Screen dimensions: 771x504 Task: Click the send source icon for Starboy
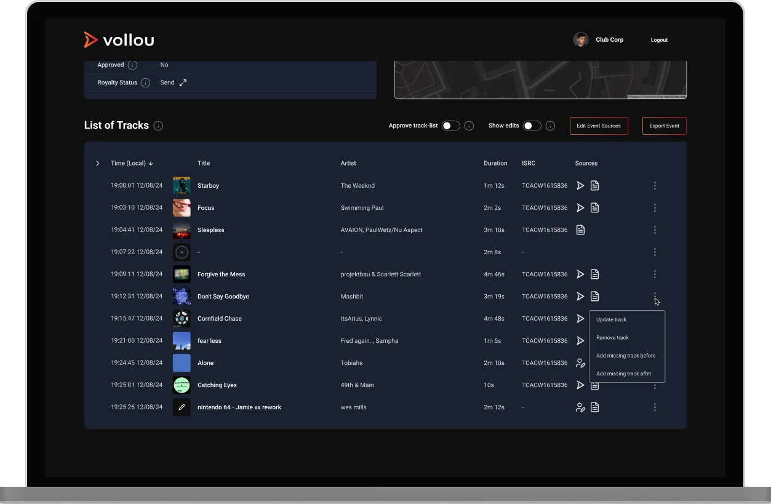point(580,185)
